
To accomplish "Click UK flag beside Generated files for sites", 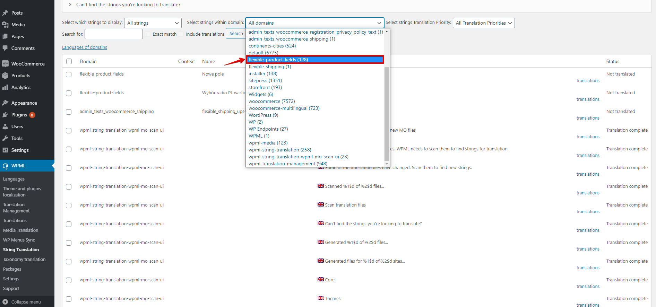I will (321, 261).
